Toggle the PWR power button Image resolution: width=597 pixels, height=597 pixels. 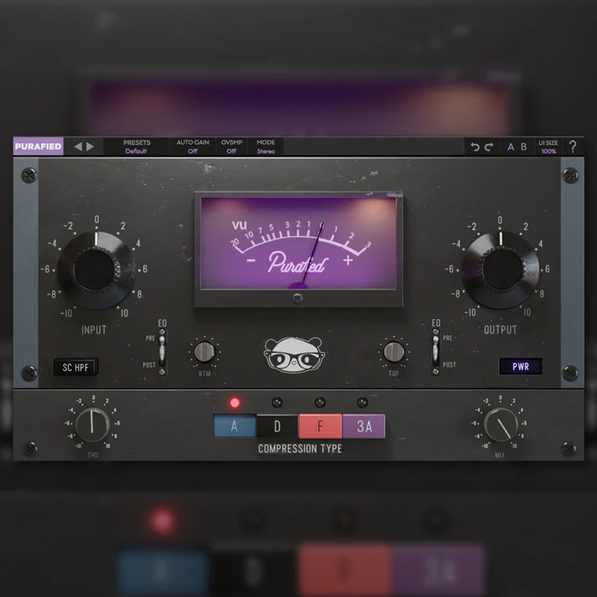click(x=521, y=367)
